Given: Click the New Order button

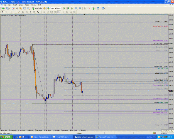Looking at the screenshot, I should (x=37, y=8).
